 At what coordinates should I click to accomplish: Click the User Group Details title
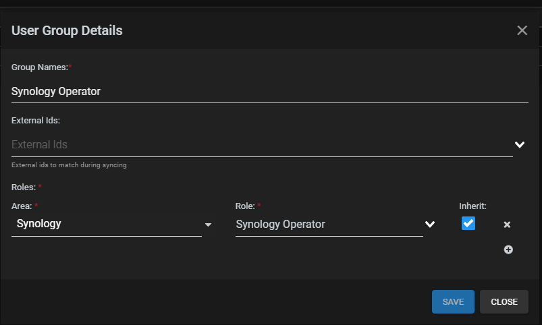tap(67, 30)
